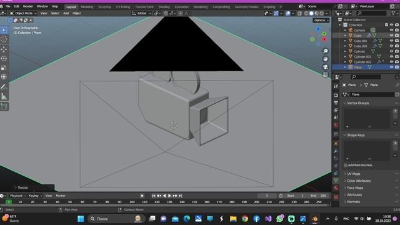Open WhatsApp from taskbar
This screenshot has width=400, height=225.
[x=280, y=219]
